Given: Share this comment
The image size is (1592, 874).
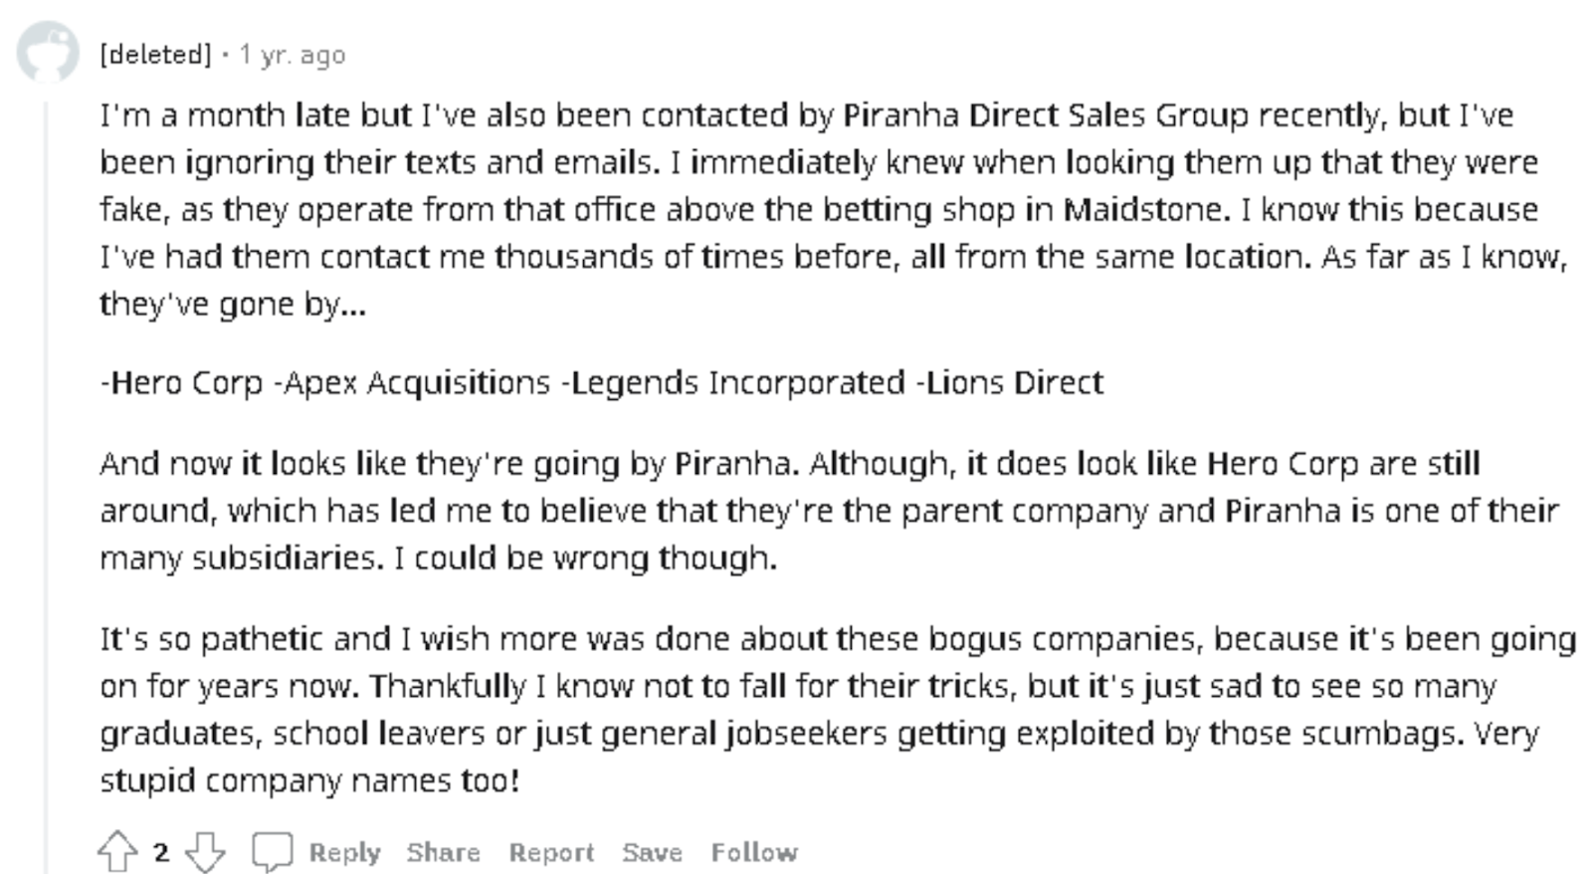Looking at the screenshot, I should 443,852.
